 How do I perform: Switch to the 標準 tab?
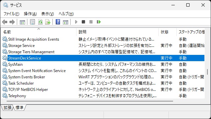point(19,107)
